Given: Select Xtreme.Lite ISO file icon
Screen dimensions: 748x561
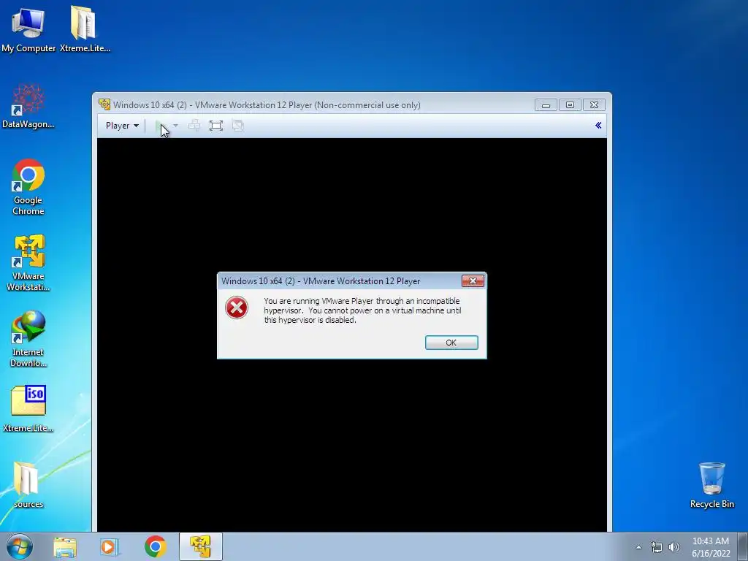Looking at the screenshot, I should point(28,409).
